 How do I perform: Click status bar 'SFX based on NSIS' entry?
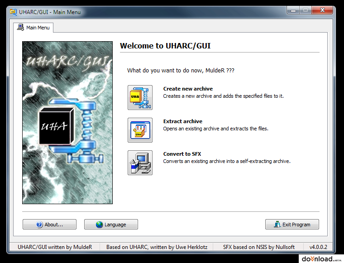click(x=258, y=247)
